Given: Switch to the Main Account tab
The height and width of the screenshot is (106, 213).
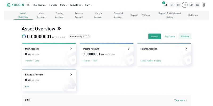Looking at the screenshot, I should (x=41, y=15).
